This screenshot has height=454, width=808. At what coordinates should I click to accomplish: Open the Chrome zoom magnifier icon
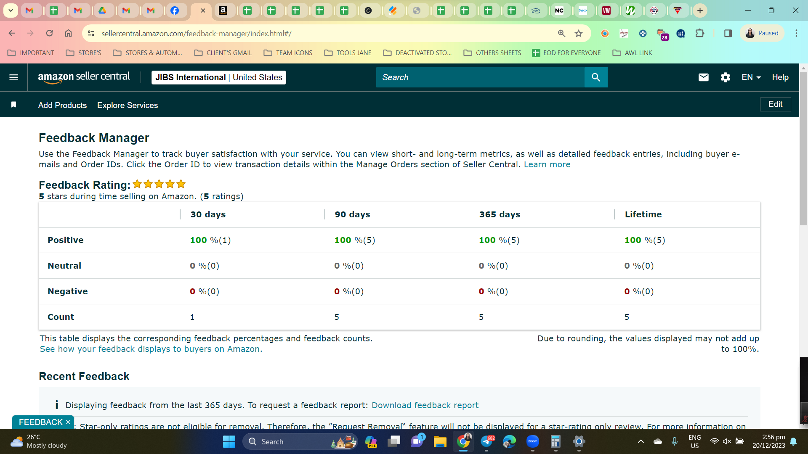pos(561,33)
